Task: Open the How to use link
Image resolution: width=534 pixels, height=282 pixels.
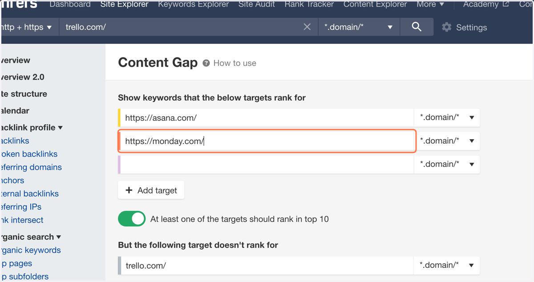Action: pyautogui.click(x=235, y=63)
